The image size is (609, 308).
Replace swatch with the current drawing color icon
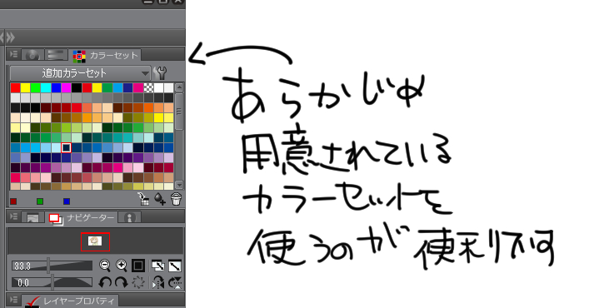pos(143,199)
